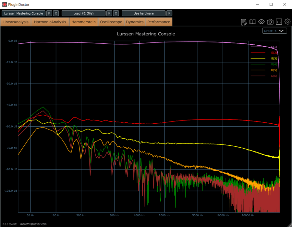
Task: Open the Oscilloscope tab
Action: point(111,22)
